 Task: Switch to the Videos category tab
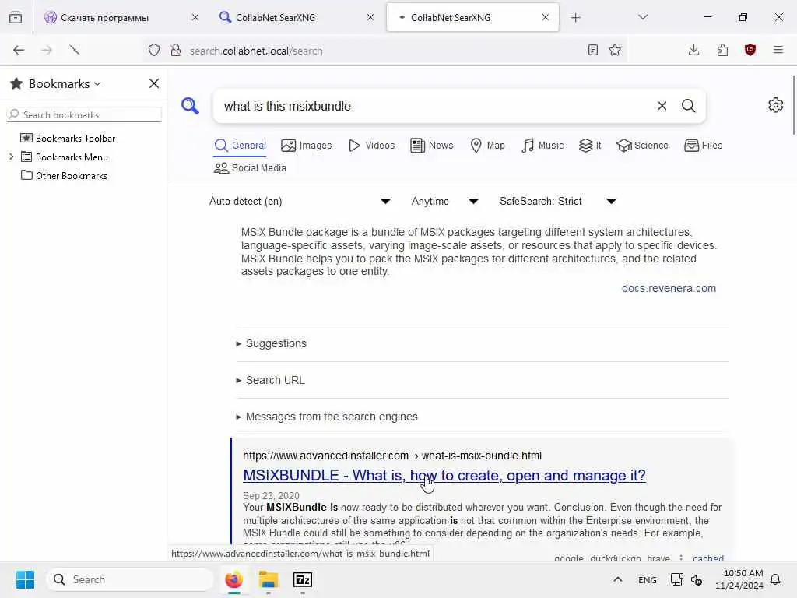(372, 146)
